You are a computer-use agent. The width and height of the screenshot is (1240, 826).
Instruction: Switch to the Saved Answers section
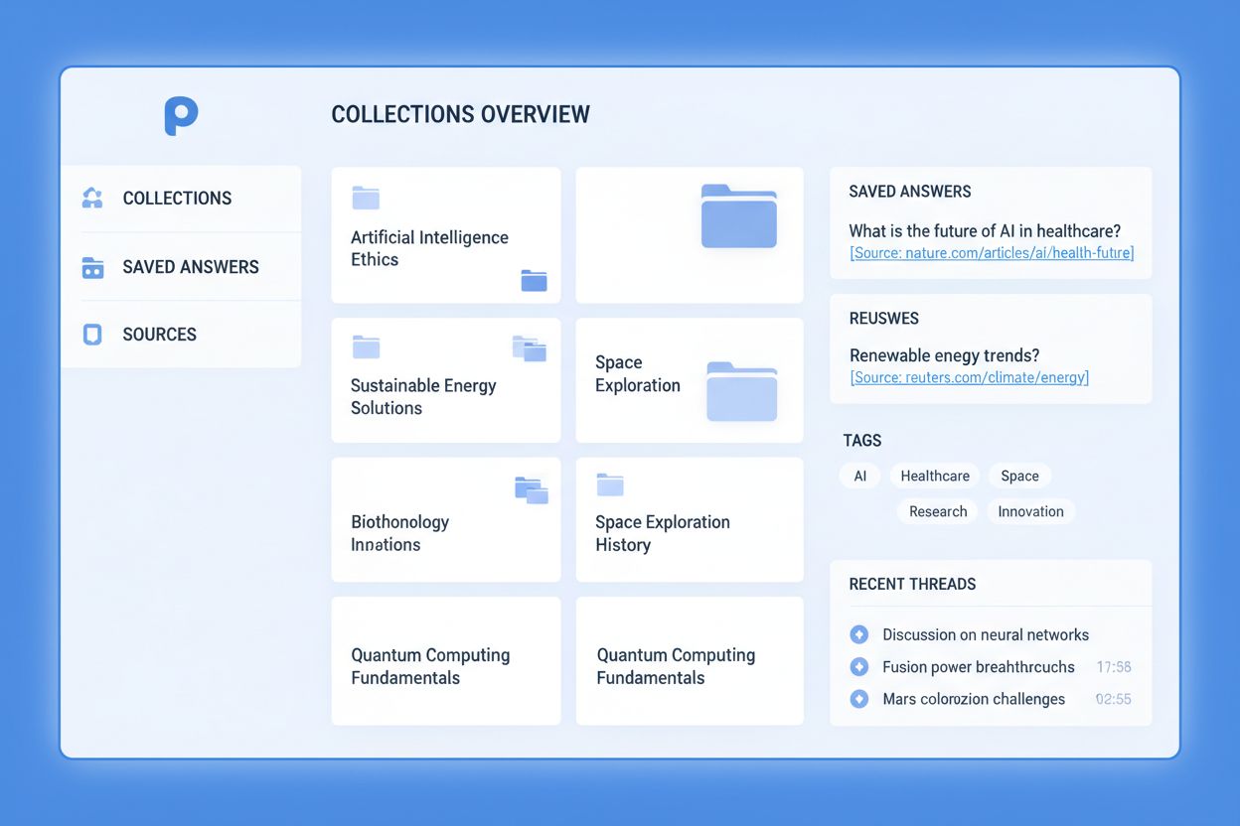click(x=190, y=266)
